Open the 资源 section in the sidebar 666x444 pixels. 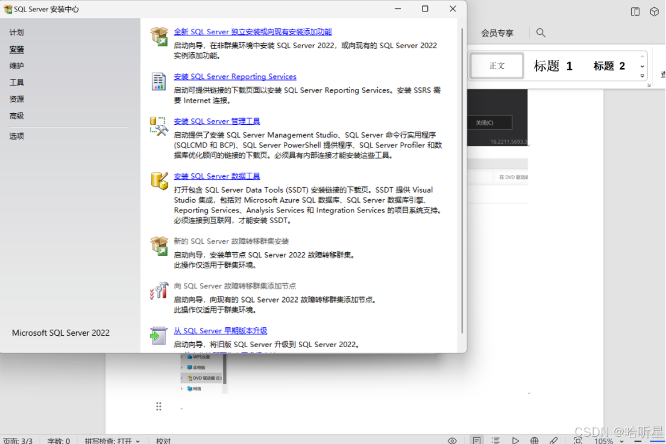(16, 99)
